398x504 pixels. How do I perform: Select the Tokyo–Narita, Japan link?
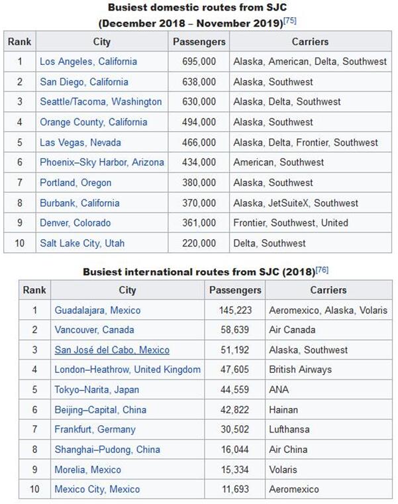97,390
